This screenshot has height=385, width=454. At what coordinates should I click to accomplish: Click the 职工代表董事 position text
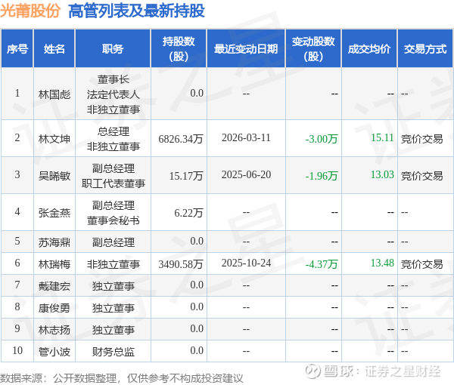pyautogui.click(x=113, y=183)
